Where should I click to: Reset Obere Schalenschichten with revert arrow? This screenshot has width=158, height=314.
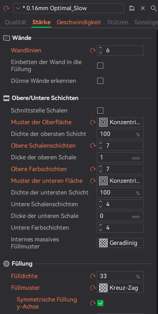click(x=93, y=146)
